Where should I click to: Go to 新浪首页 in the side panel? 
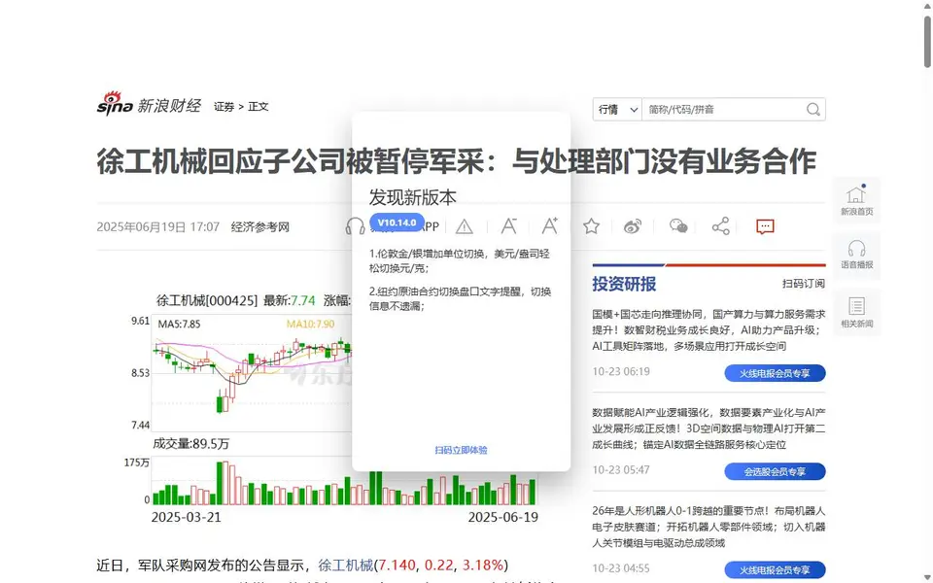click(x=857, y=200)
